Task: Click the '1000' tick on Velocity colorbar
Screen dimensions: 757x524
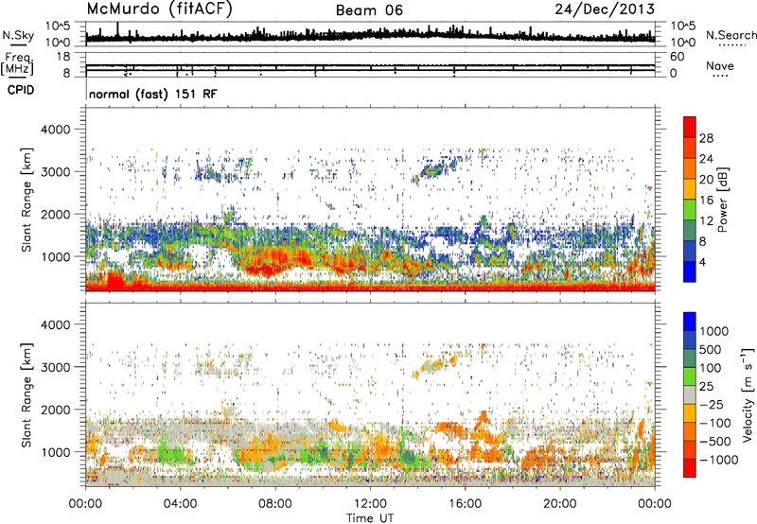Action: (714, 331)
